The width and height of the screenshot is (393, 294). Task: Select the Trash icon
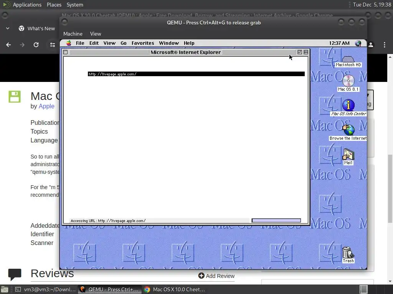pyautogui.click(x=348, y=255)
